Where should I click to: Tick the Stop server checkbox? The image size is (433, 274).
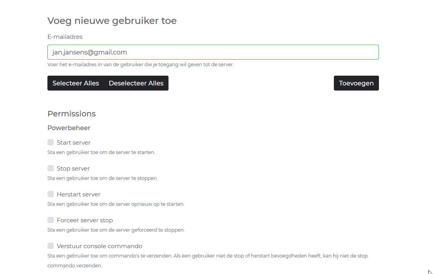coord(51,168)
